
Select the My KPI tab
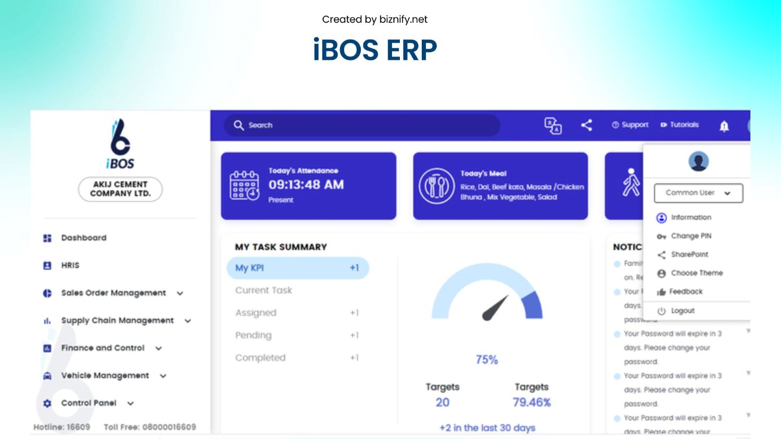[298, 268]
